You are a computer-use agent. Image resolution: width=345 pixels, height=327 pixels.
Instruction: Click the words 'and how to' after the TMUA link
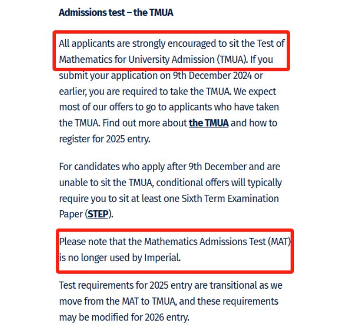tap(254, 123)
